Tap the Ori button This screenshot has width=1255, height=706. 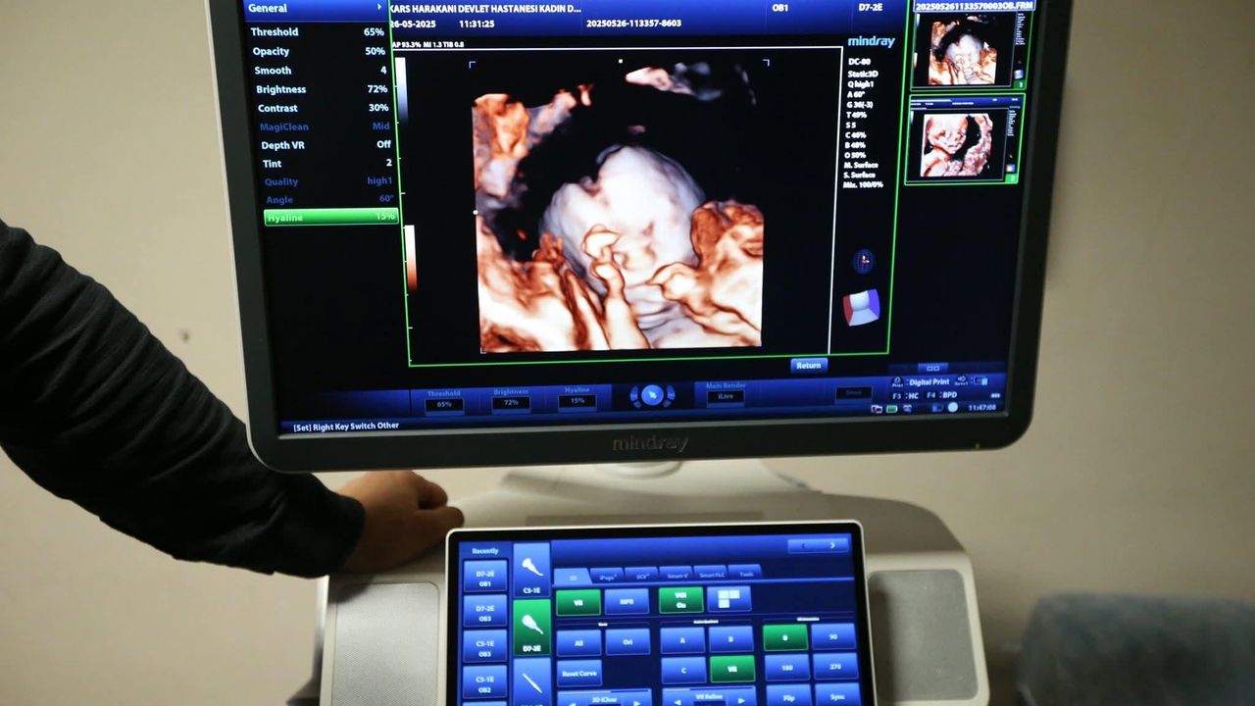coord(627,641)
